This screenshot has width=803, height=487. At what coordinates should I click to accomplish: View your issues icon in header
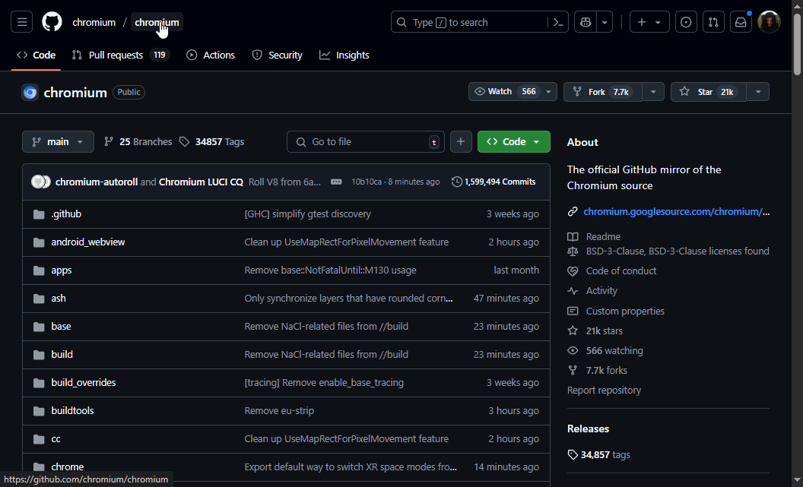tap(686, 22)
